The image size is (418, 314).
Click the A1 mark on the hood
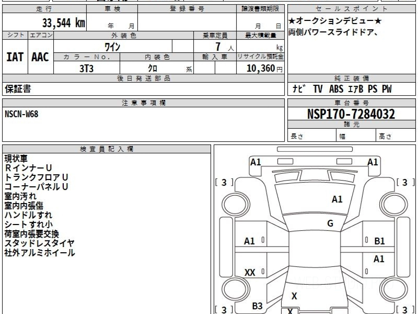[x=337, y=199]
